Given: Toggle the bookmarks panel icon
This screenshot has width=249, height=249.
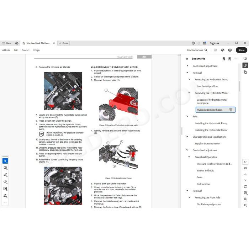Looking at the screenshot, I should point(245,65).
